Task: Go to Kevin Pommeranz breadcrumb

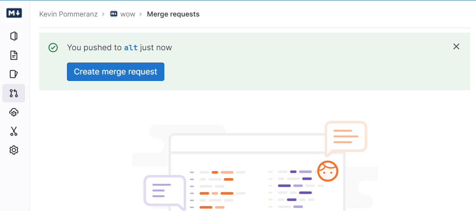Action: click(68, 14)
